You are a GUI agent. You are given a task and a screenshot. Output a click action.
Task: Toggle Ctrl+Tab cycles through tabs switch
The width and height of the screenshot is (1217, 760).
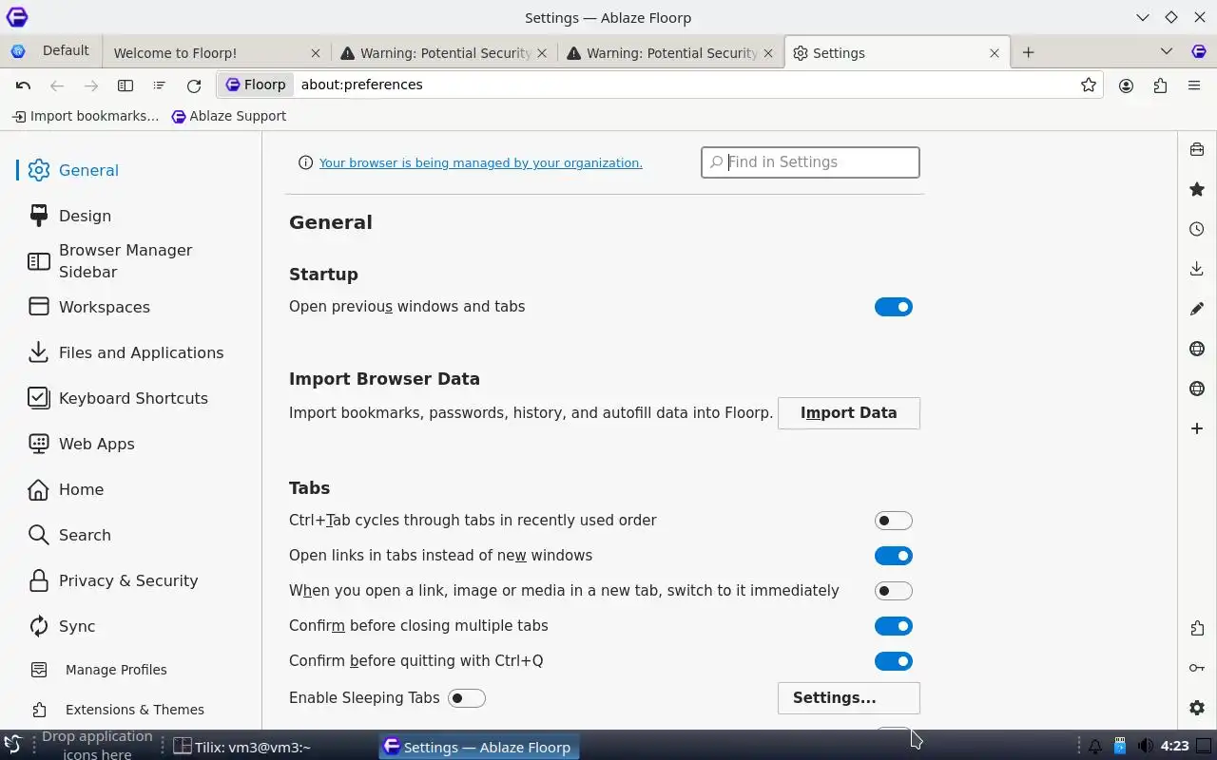coord(894,521)
